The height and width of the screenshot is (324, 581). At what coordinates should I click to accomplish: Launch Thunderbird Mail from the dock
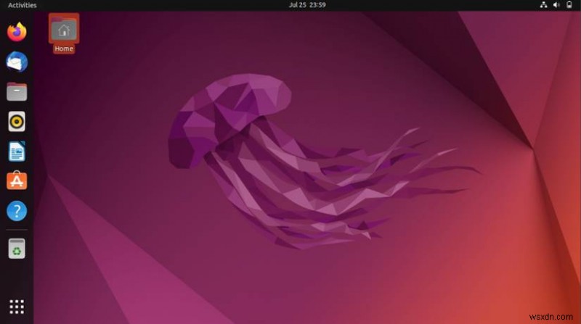coord(17,62)
